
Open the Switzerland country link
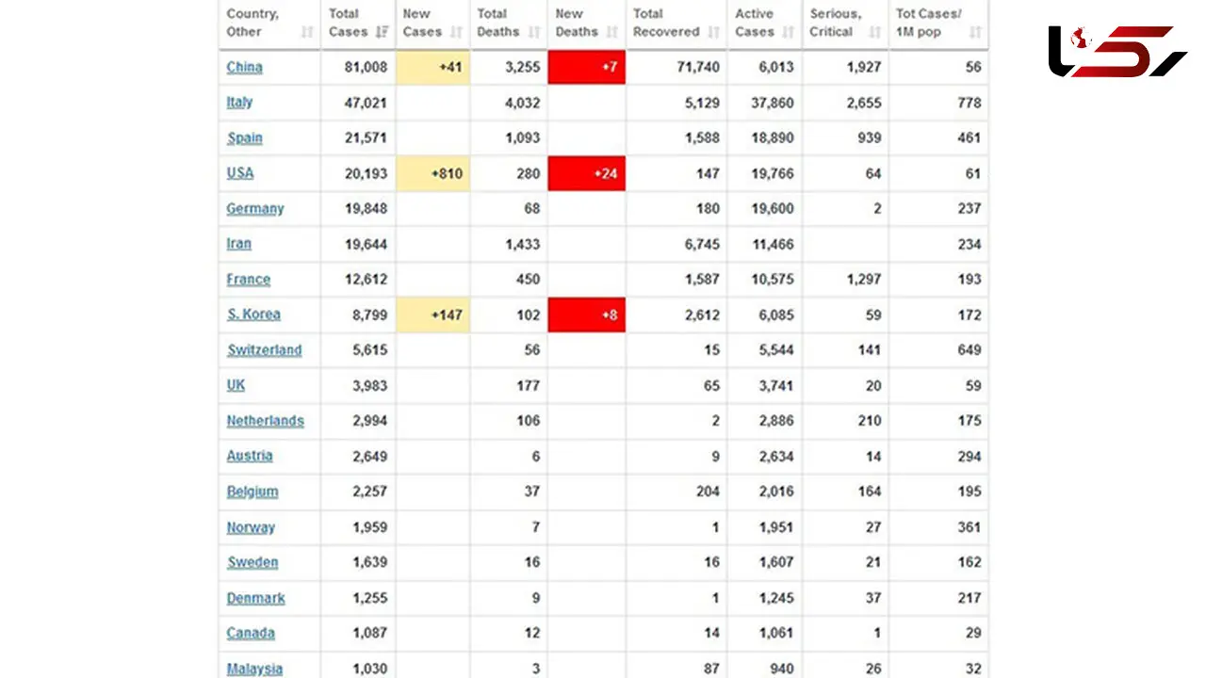(264, 350)
